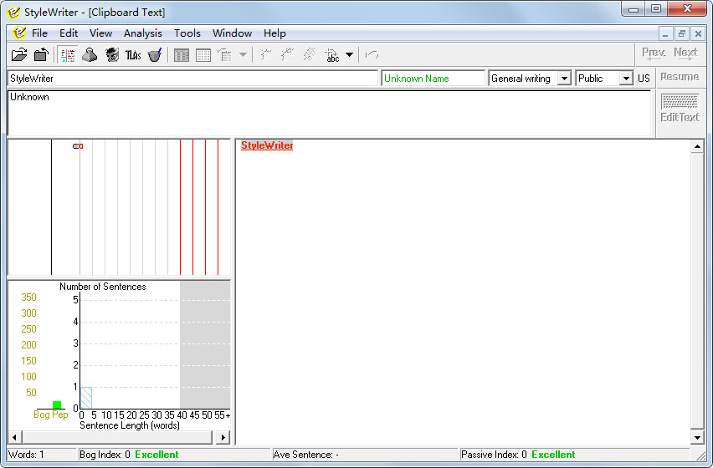
Task: Click the abc spelling icon
Action: 333,55
